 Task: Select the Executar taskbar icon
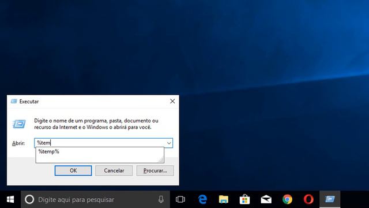tap(330, 199)
